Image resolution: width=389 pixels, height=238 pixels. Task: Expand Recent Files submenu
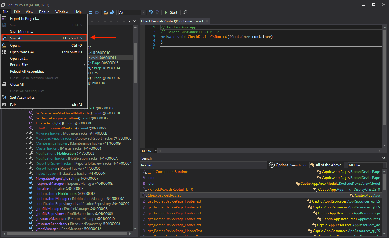[44, 65]
